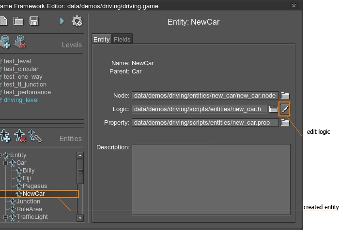Run the game with play arrow

tap(62, 21)
